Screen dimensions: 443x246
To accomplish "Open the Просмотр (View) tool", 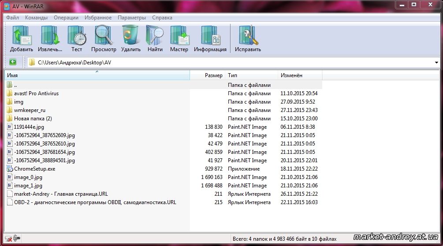I will (x=104, y=38).
